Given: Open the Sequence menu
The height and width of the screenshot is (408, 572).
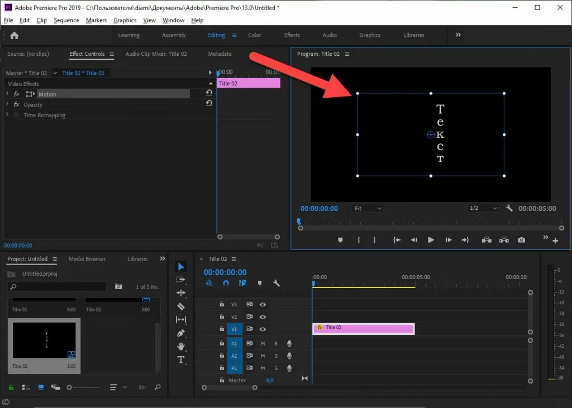Looking at the screenshot, I should tap(66, 20).
